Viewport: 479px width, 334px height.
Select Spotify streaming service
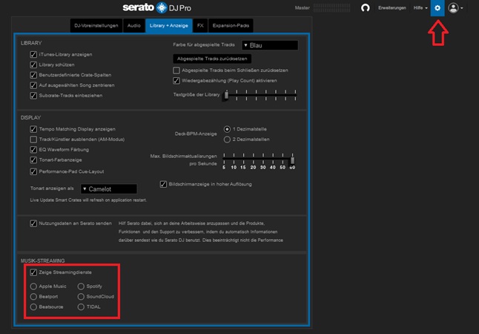coord(81,286)
